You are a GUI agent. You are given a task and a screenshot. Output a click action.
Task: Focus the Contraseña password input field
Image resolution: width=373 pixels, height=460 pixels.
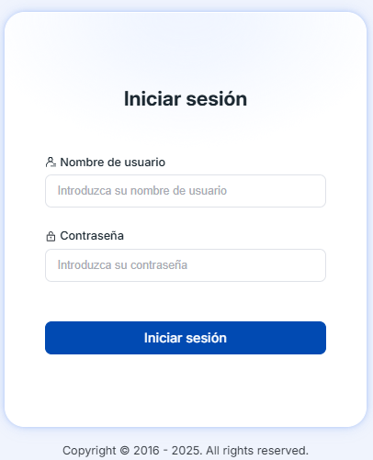coord(186,265)
